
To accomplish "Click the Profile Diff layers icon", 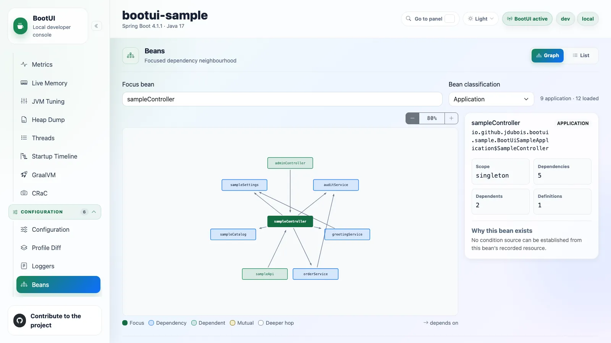I will [24, 248].
